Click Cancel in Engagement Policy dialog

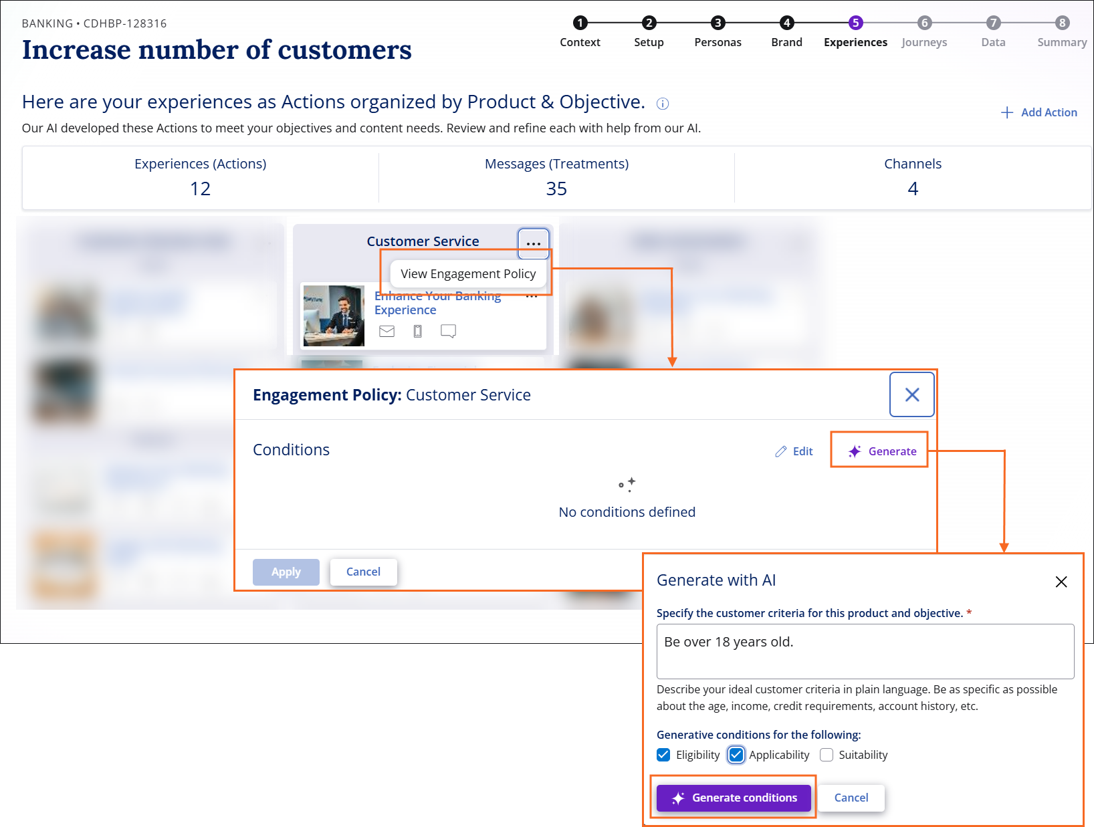(363, 572)
